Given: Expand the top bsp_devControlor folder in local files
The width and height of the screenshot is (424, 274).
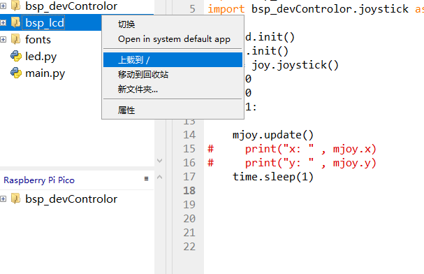Looking at the screenshot, I should 3,6.
